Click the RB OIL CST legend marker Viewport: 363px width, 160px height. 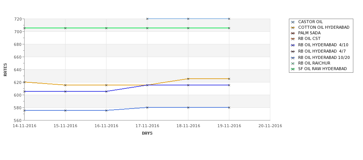click(293, 39)
